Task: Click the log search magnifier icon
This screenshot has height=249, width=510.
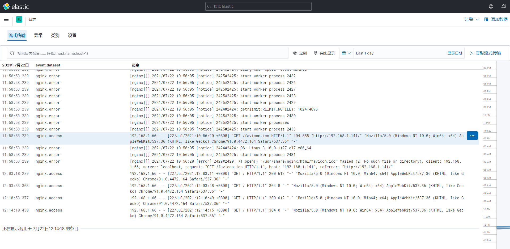Action: pyautogui.click(x=12, y=53)
